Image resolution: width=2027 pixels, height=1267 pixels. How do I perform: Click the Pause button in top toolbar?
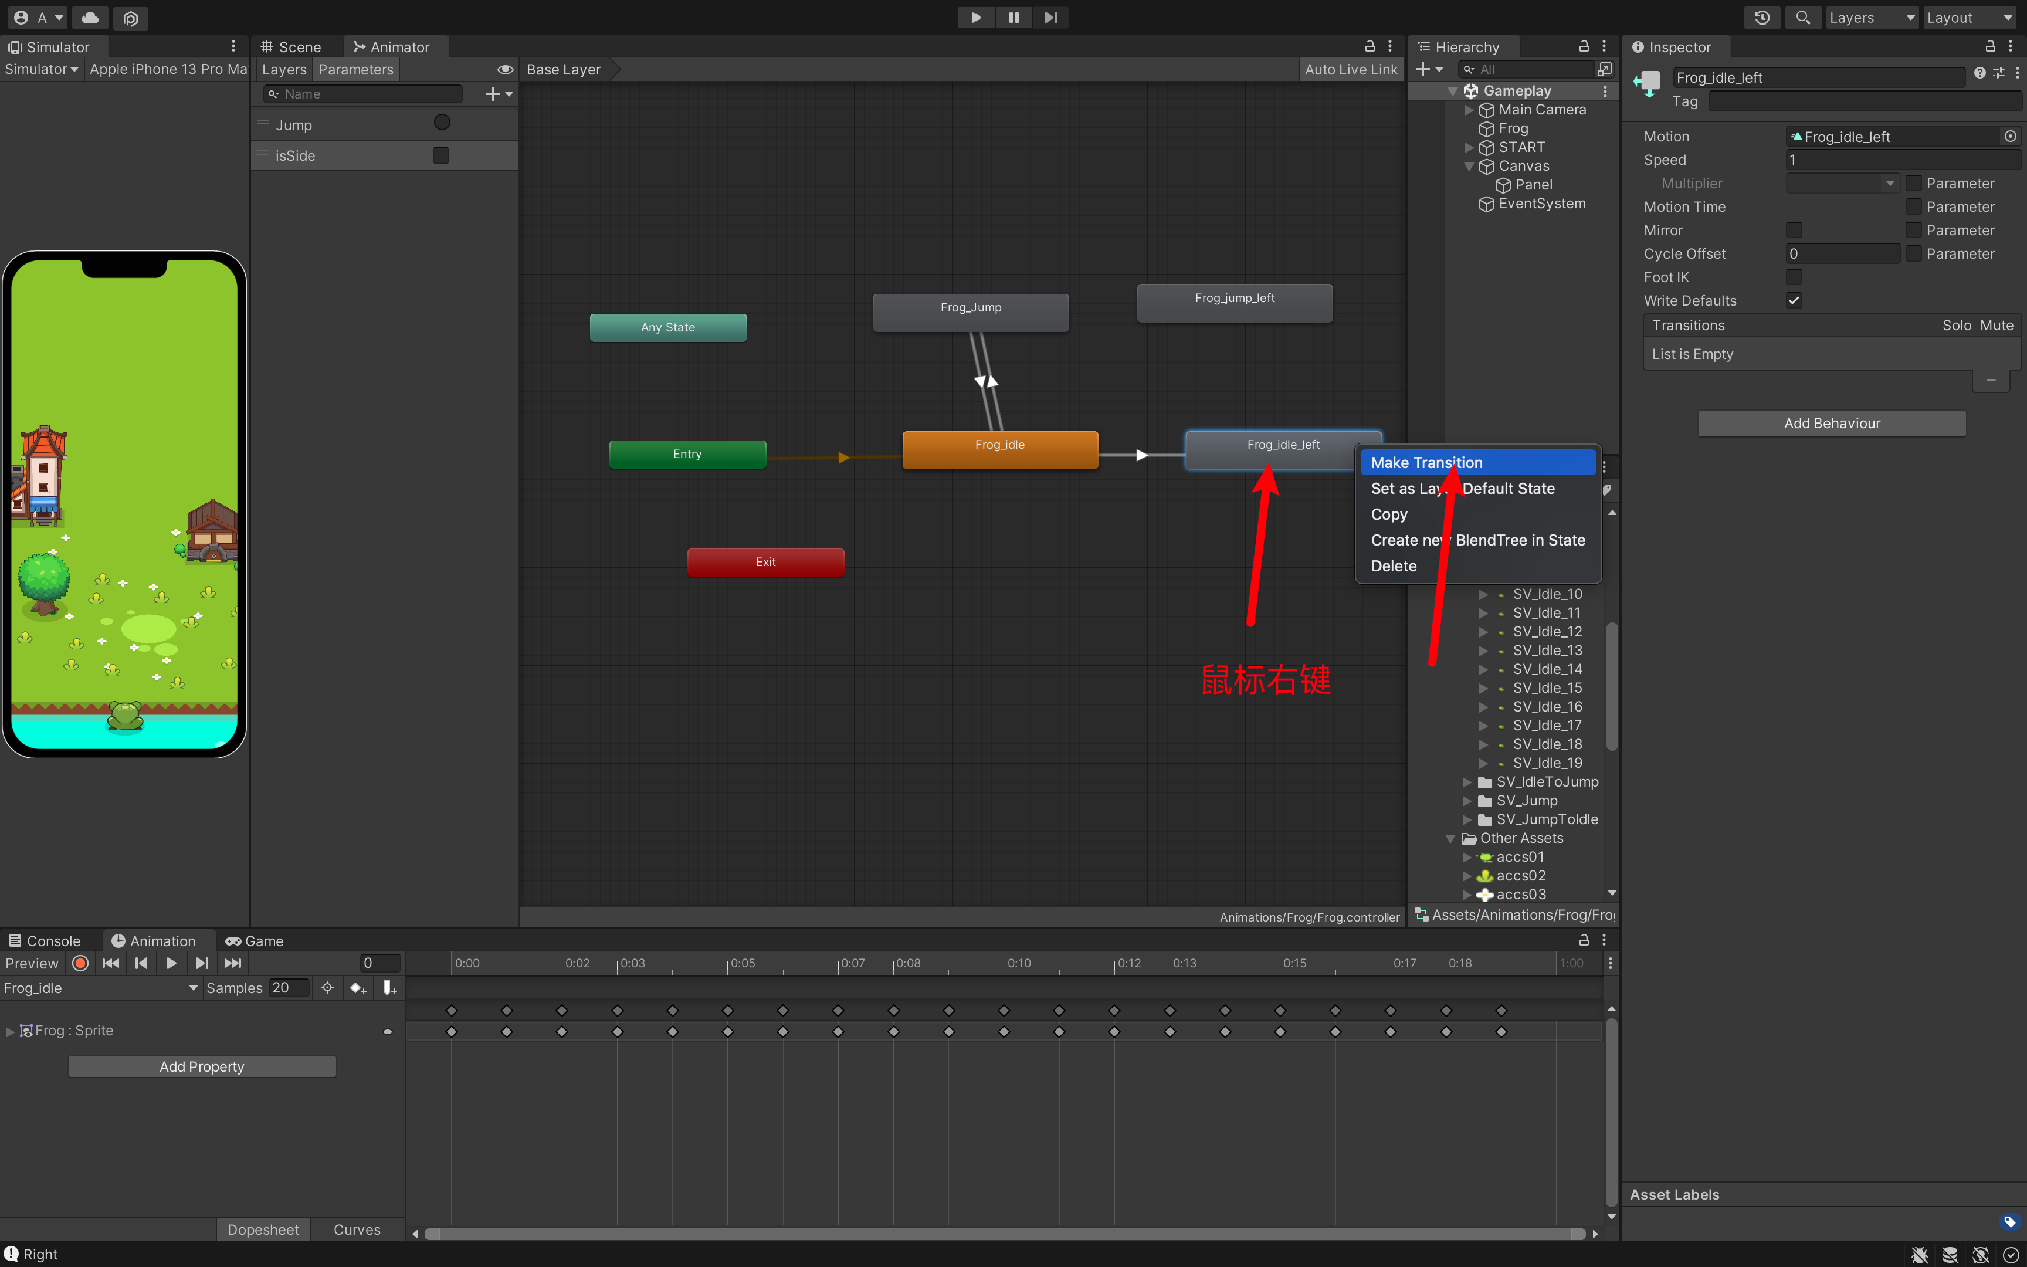point(1013,18)
